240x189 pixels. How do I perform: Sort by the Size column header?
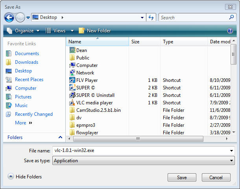[145, 42]
